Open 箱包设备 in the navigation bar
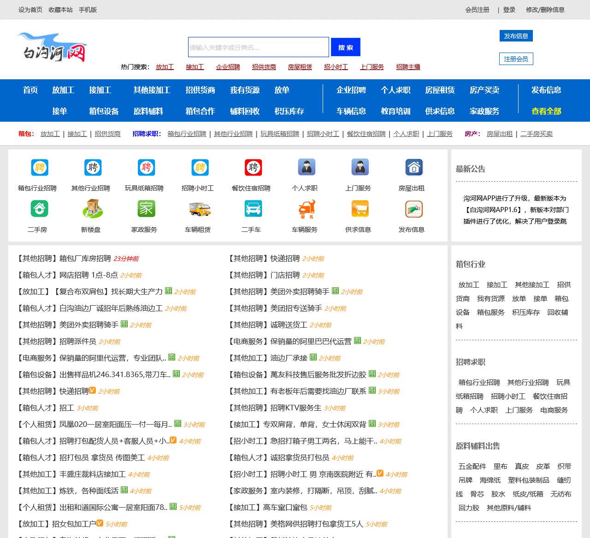Viewport: 590px width, 538px height. [104, 111]
